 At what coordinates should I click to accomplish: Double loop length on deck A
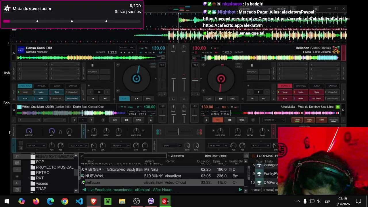pos(107,92)
